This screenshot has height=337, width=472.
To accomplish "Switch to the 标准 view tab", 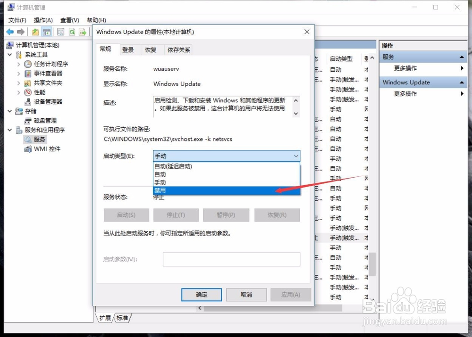I will pyautogui.click(x=122, y=318).
